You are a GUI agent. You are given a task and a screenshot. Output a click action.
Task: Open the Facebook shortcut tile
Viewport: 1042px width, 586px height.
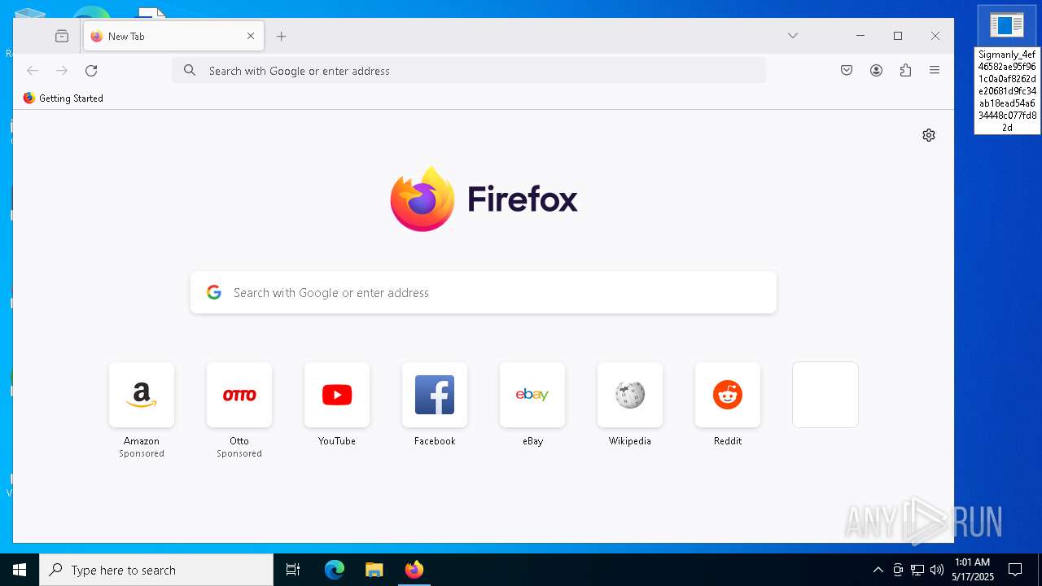[435, 395]
